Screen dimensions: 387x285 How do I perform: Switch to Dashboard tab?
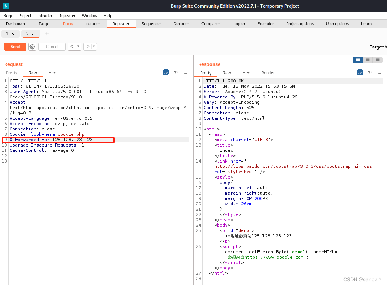[16, 24]
